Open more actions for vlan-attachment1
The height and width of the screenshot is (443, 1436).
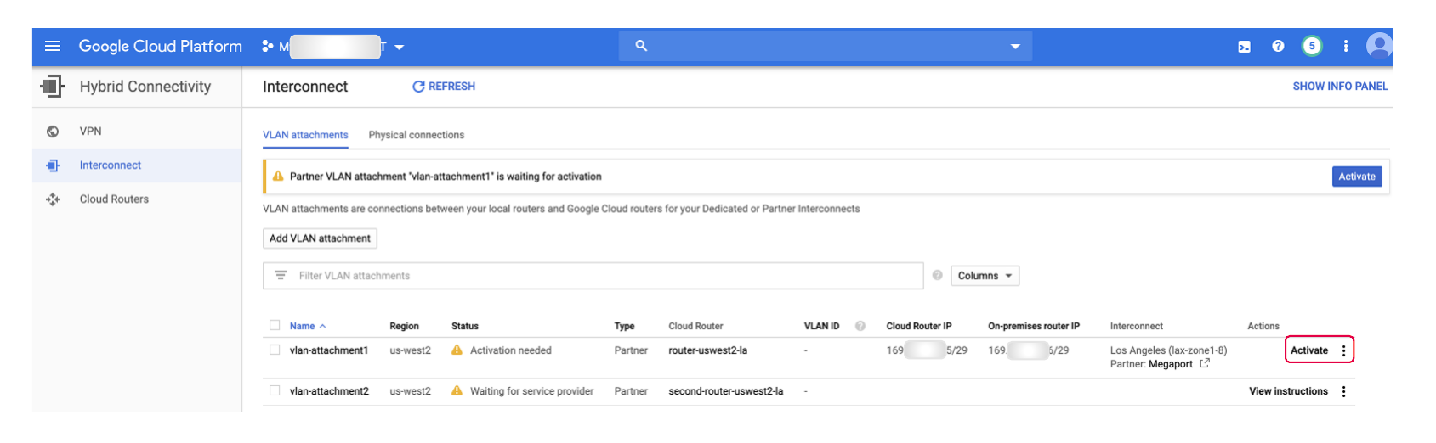1343,350
